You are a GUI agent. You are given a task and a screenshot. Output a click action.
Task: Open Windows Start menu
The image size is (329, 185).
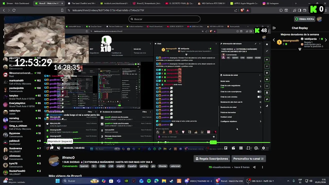(58, 181)
